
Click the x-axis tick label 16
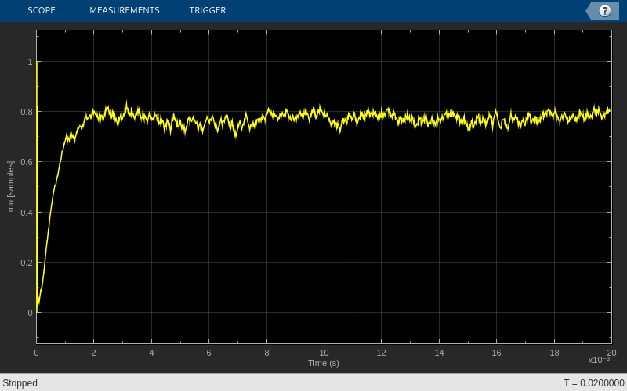pos(496,353)
